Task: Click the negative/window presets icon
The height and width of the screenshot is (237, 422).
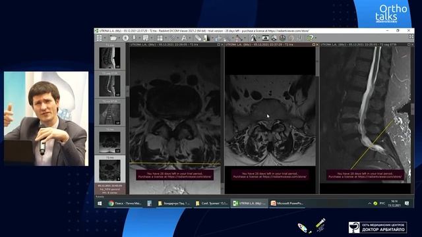Action: 207,38
